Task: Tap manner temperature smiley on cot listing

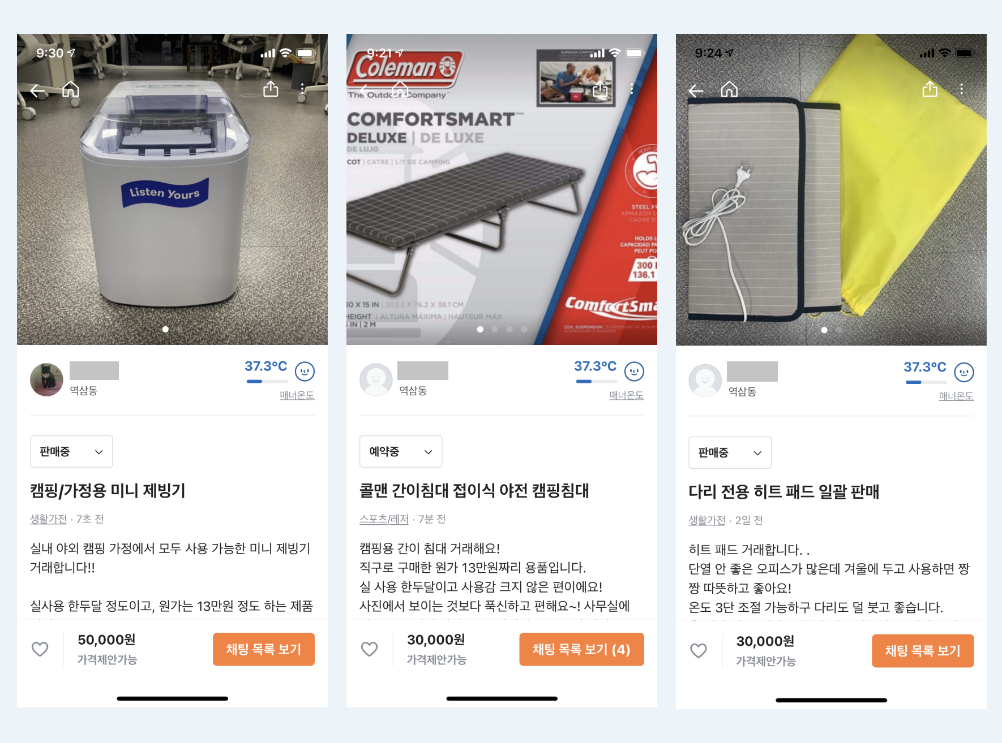Action: pyautogui.click(x=634, y=372)
